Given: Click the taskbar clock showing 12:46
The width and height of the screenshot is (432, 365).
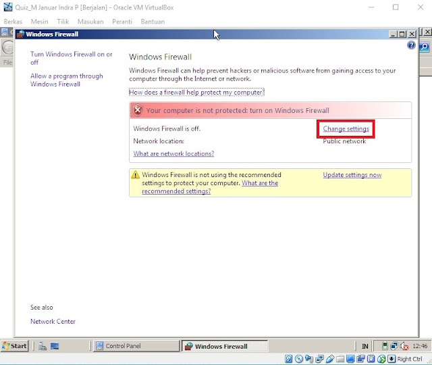Looking at the screenshot, I should click(x=420, y=346).
